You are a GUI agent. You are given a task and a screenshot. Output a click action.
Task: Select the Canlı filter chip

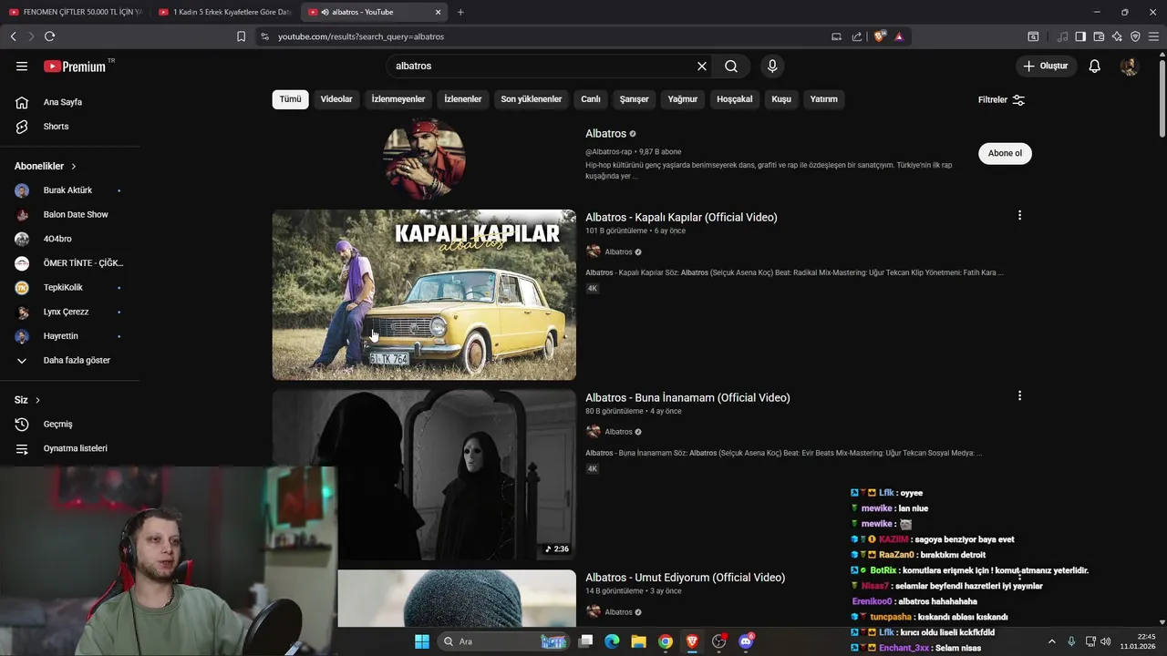(x=591, y=99)
